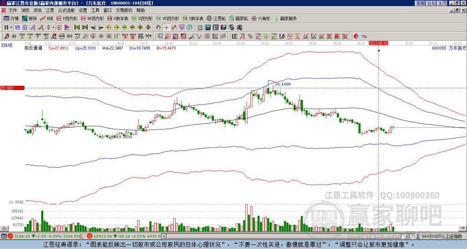This screenshot has height=249, width=467.
Task: Click the up triangle button beside volume
Action: click(x=4, y=228)
